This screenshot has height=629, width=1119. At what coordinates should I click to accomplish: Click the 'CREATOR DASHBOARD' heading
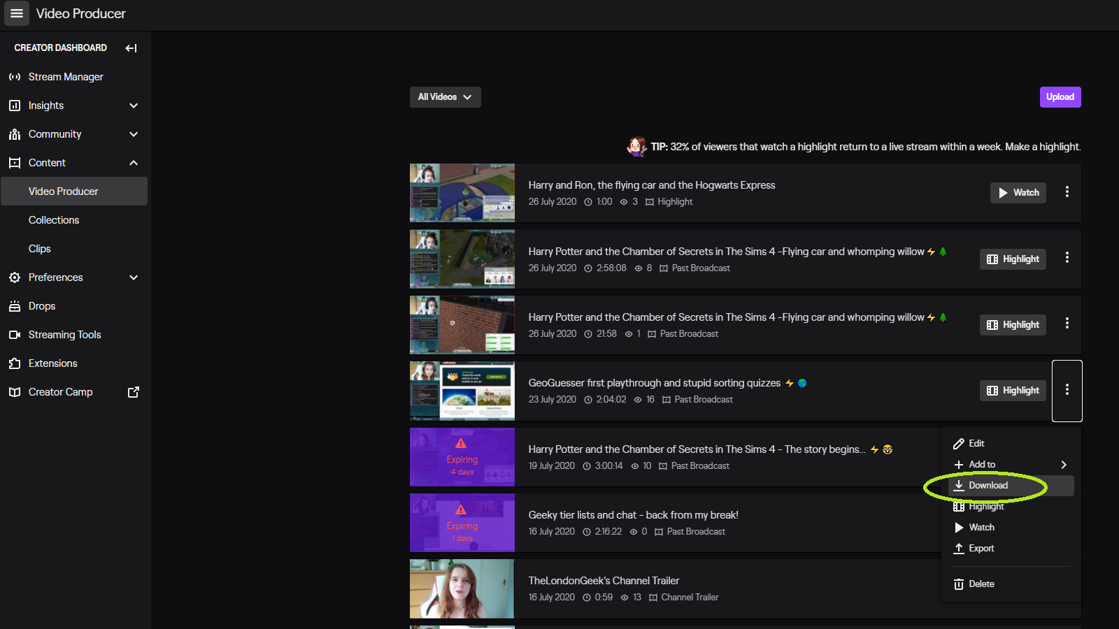click(61, 48)
